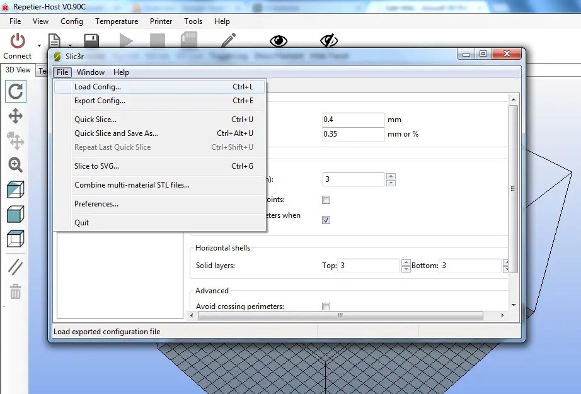Click the vertical scrollbar down arrow

(514, 305)
